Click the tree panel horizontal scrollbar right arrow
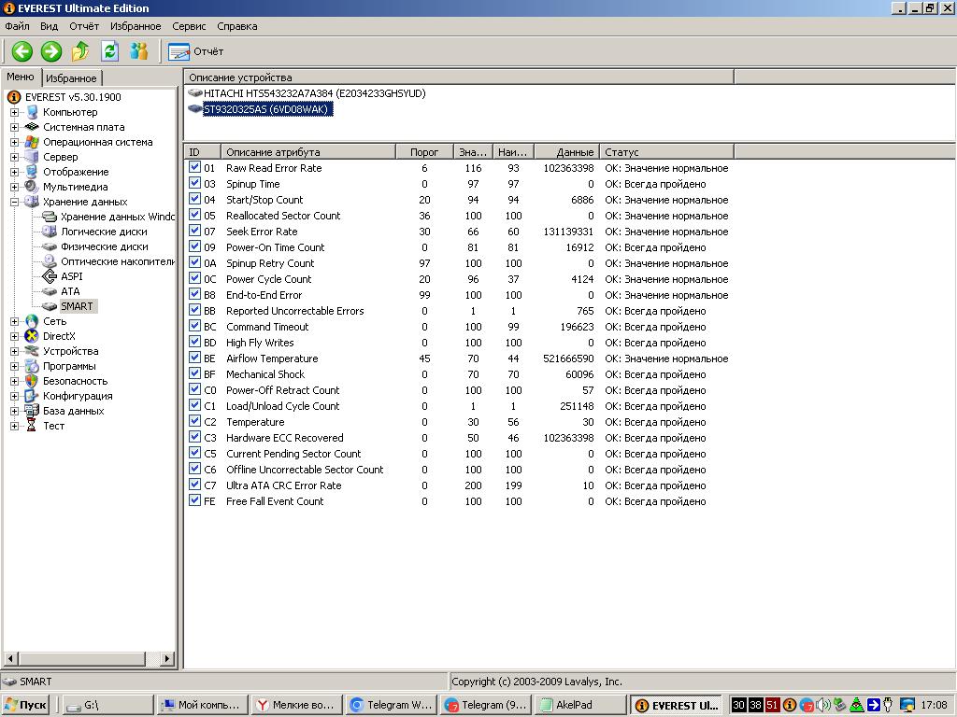 pyautogui.click(x=168, y=659)
